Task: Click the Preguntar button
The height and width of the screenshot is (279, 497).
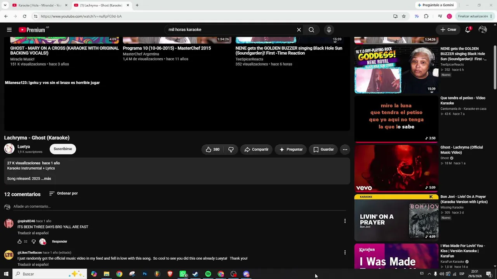Action: pos(291,149)
